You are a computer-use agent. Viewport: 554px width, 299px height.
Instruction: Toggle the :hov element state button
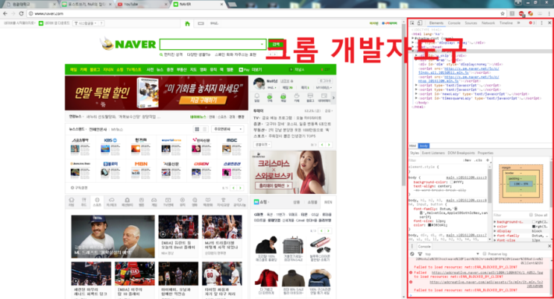click(x=468, y=160)
